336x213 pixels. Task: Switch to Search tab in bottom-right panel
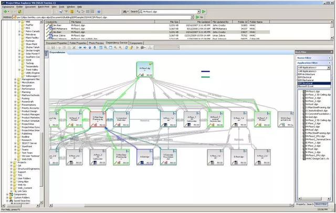(x=310, y=204)
